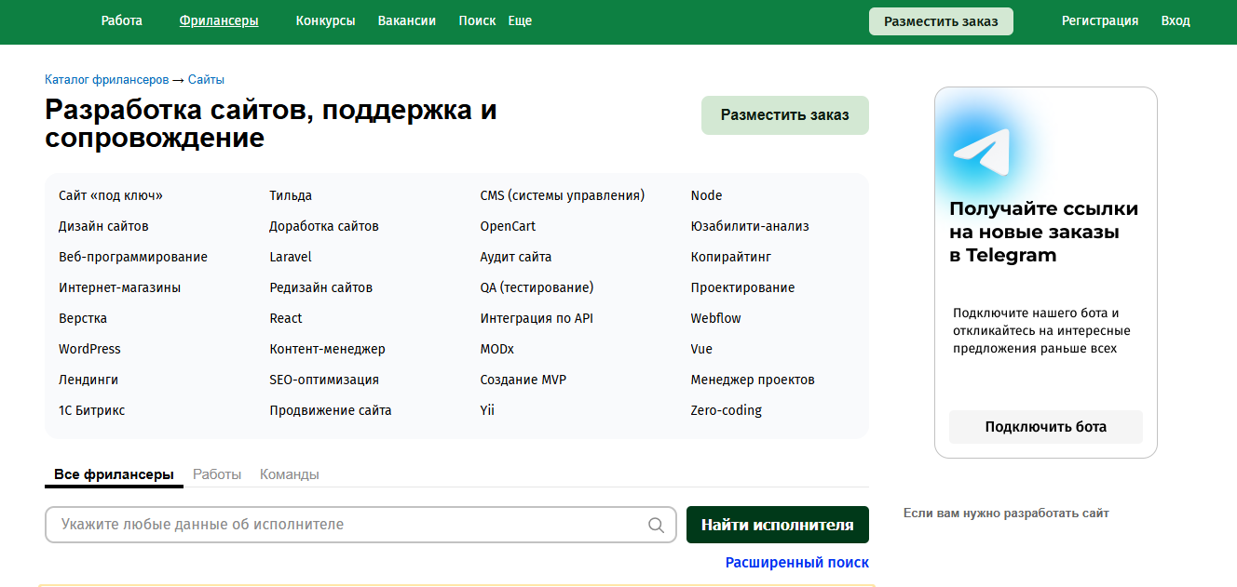The width and height of the screenshot is (1237, 587).
Task: Switch to the Команды tab
Action: pyautogui.click(x=289, y=474)
